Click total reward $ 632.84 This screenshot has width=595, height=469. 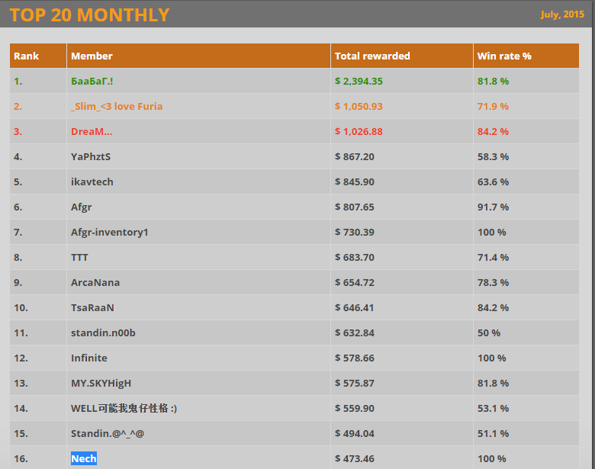(355, 332)
